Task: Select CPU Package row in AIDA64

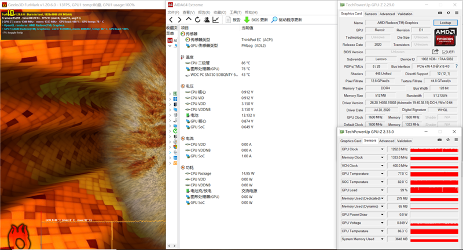Action: coord(220,174)
